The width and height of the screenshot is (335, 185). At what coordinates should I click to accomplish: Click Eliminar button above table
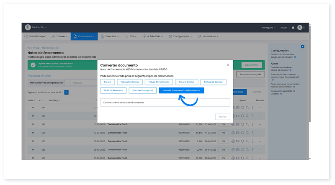tap(257, 92)
